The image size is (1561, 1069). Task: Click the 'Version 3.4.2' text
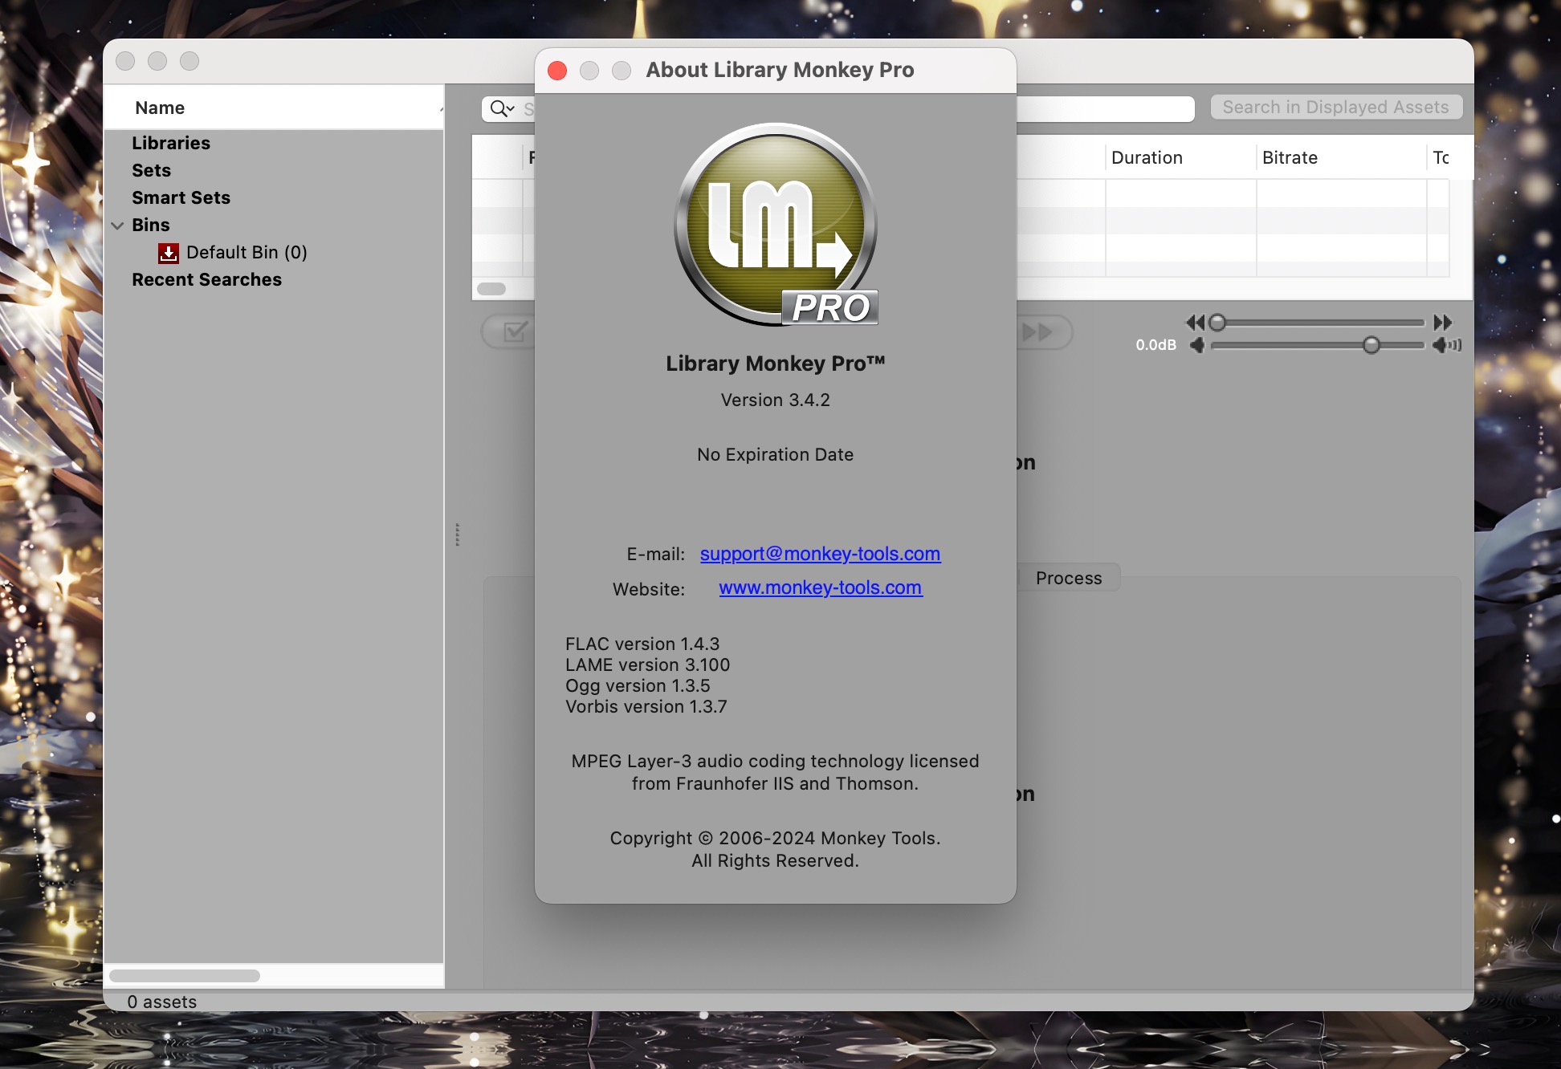point(776,400)
